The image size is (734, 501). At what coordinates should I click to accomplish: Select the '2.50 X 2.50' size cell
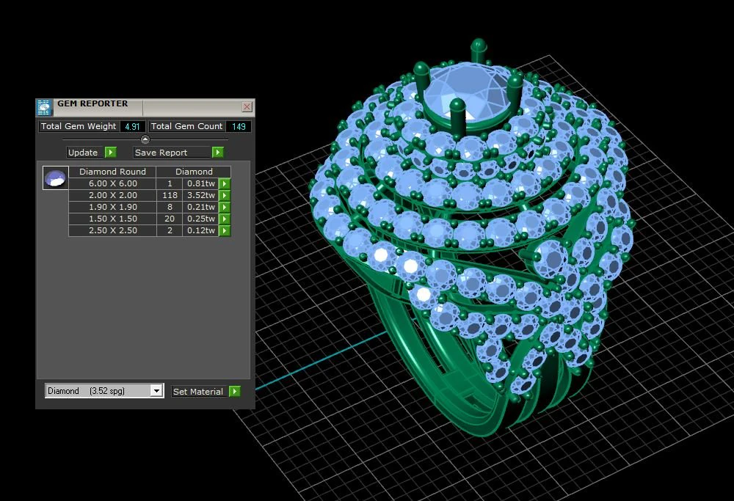coord(112,230)
